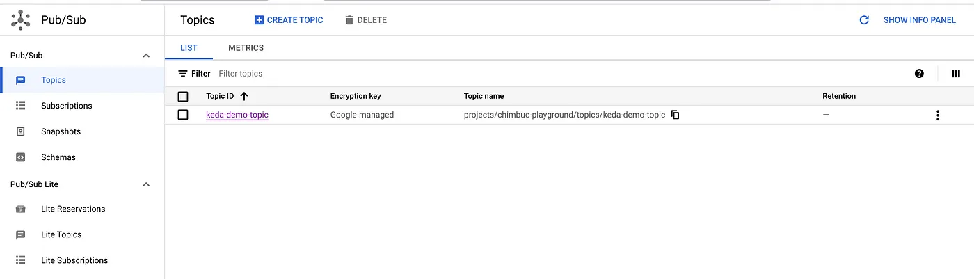Select all topics with the header checkbox

pyautogui.click(x=183, y=97)
